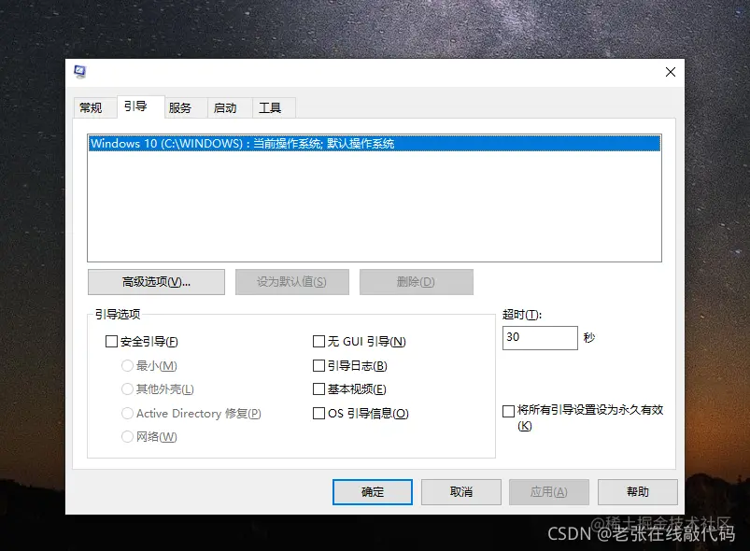Enable the 无 GUI 引导(N) checkbox
Image resolution: width=750 pixels, height=551 pixels.
[x=318, y=341]
